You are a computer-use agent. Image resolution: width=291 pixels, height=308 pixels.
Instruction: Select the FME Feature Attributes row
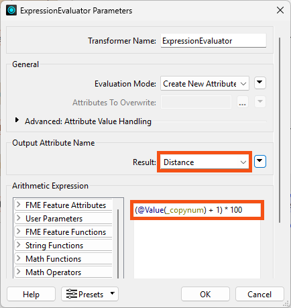64,205
